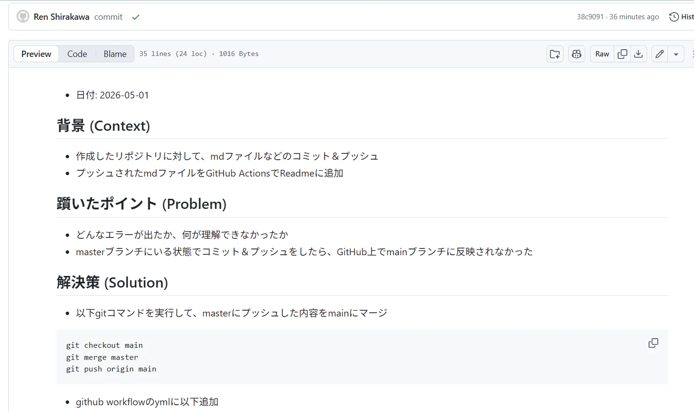Open file History with clock icon
The image size is (694, 412).
click(x=681, y=17)
